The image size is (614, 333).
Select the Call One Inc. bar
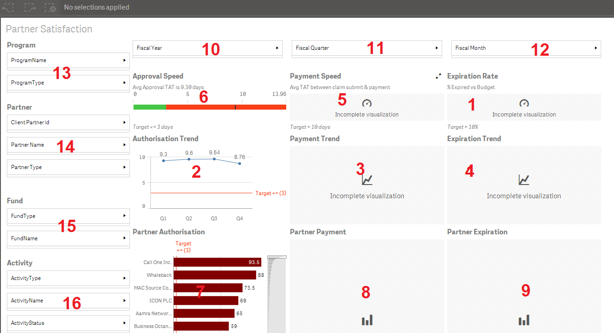217,262
